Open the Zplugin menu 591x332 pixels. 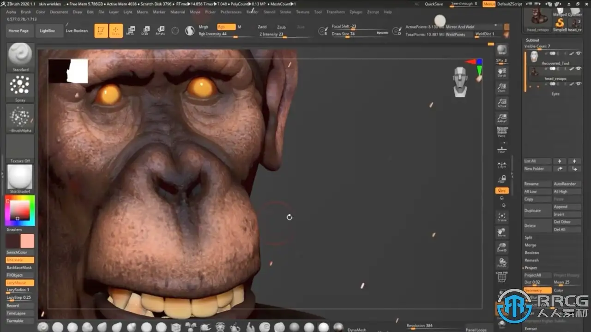(356, 12)
